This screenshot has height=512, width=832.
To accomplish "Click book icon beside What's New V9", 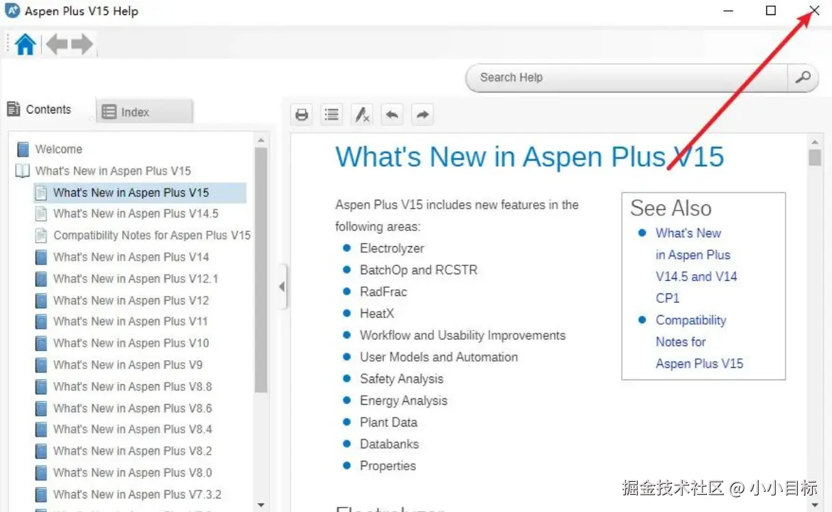I will point(41,365).
